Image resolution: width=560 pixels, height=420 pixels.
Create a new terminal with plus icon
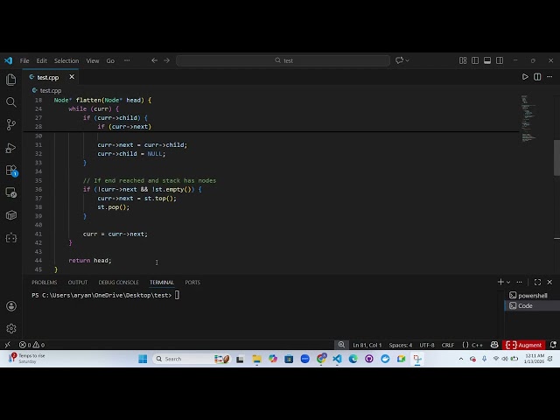500,282
